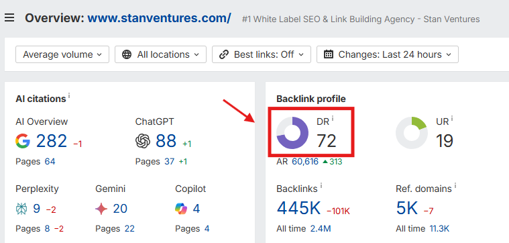Click the calendar icon in Changes filter

pyautogui.click(x=329, y=54)
